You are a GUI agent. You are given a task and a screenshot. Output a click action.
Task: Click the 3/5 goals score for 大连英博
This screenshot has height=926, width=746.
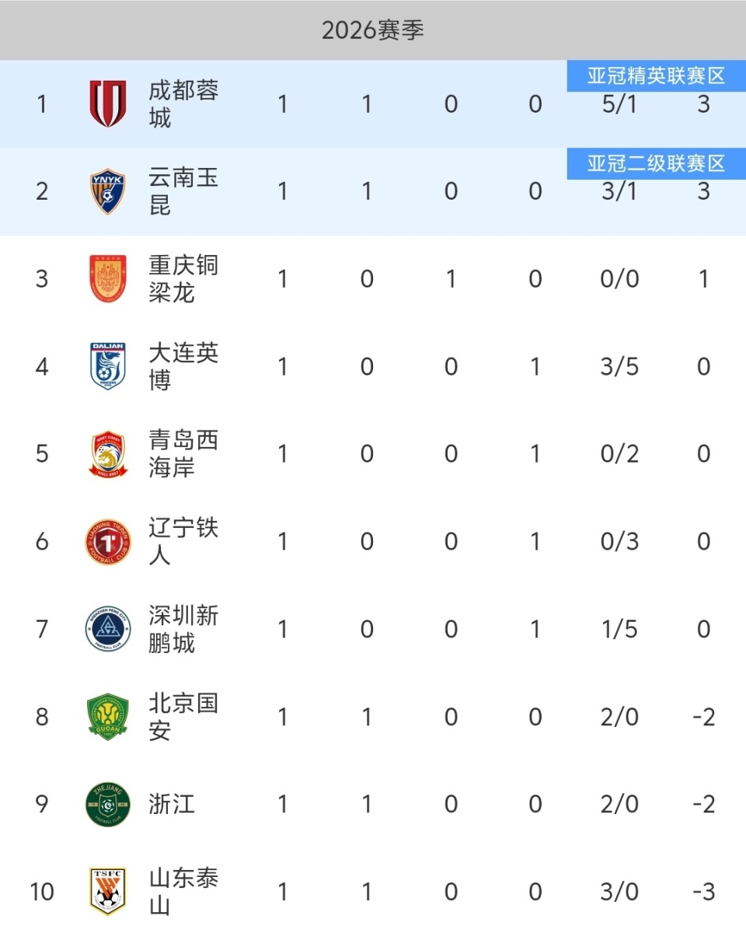pos(619,366)
